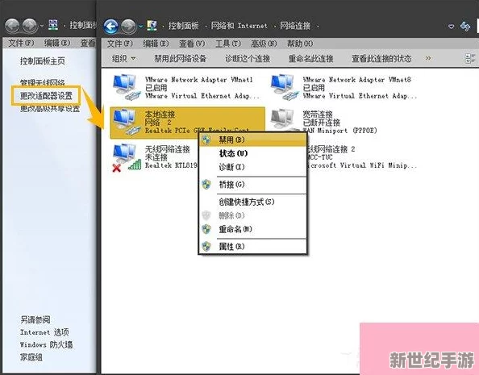
Task: Select the 本地连接 name text
Action: pos(160,115)
